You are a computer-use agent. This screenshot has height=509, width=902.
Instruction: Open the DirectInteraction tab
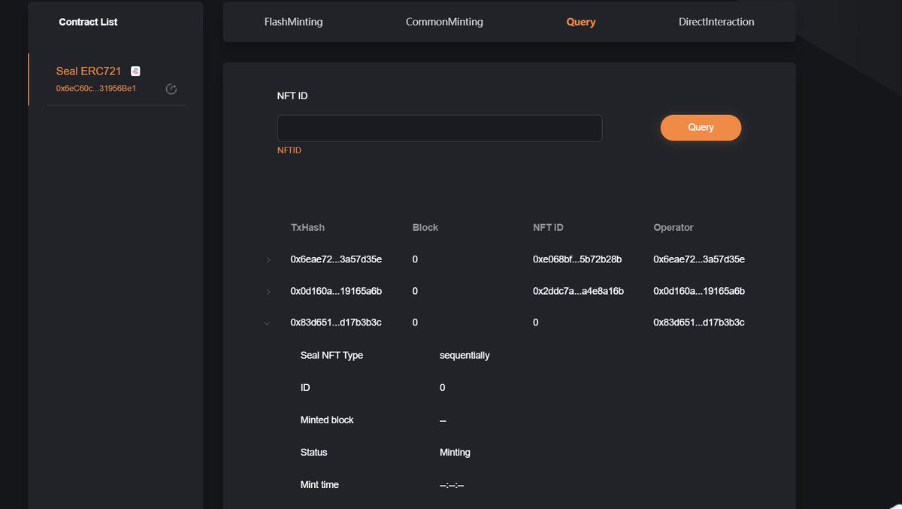[716, 22]
